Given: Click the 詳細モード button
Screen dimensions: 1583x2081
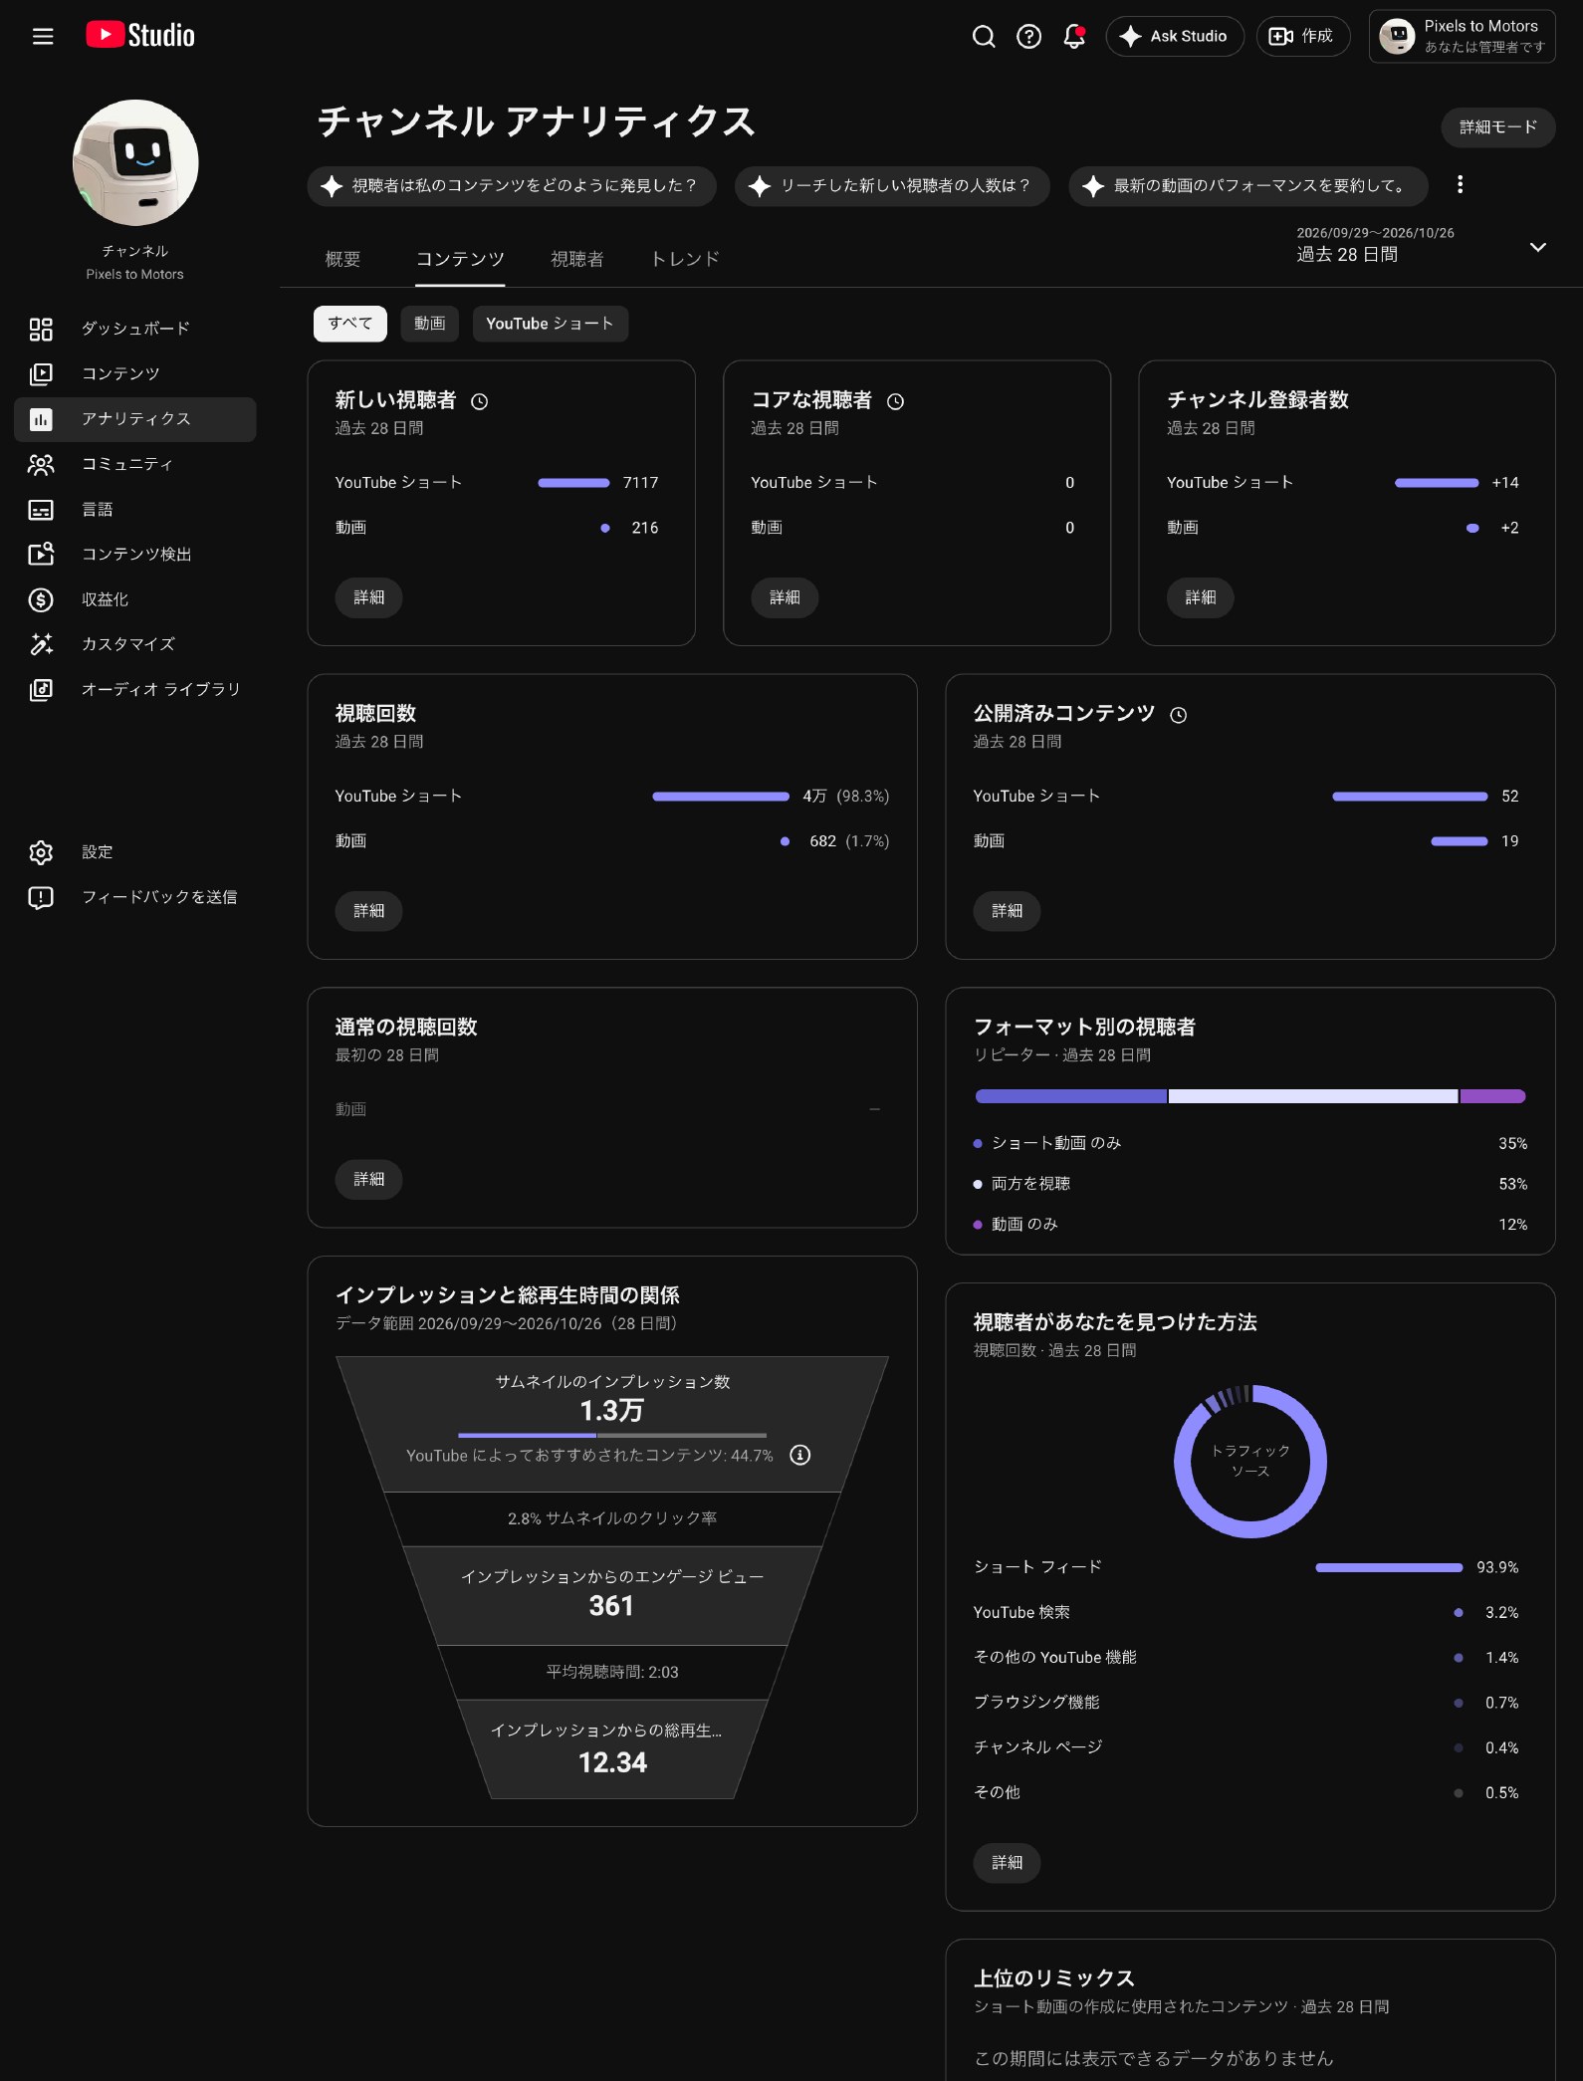Looking at the screenshot, I should point(1498,127).
